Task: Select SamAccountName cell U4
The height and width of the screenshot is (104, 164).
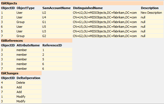Action: click(x=57, y=17)
